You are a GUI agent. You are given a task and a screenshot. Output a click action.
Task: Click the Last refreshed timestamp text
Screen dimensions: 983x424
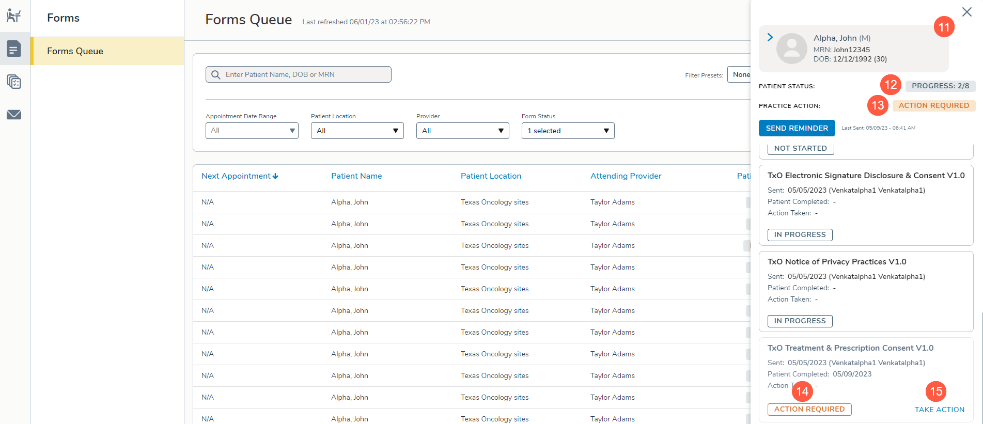click(x=366, y=22)
